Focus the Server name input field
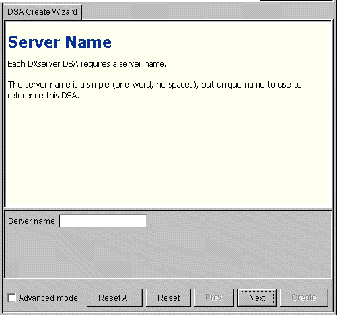Image resolution: width=337 pixels, height=315 pixels. pos(103,221)
